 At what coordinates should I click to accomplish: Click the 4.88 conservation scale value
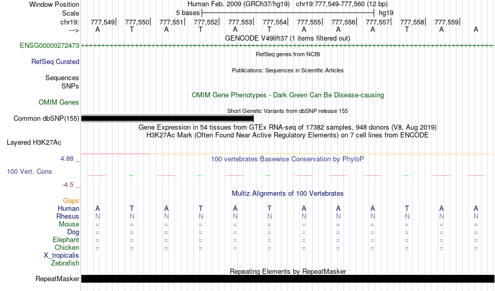[x=67, y=159]
